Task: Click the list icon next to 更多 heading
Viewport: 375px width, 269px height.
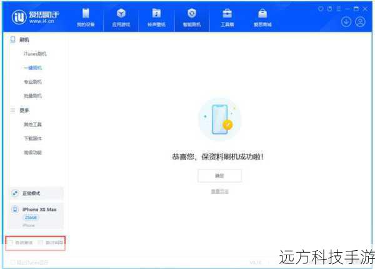Action: pos(13,110)
